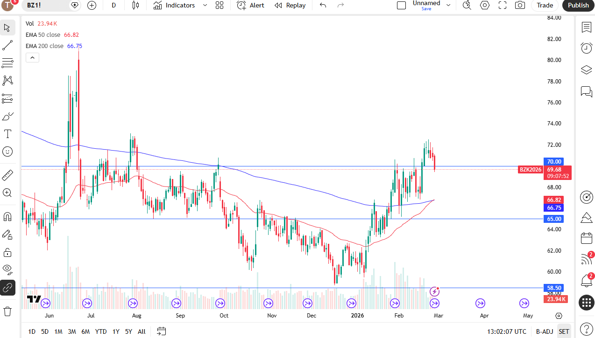The width and height of the screenshot is (595, 338).
Task: Switch to 1D time range
Action: click(x=32, y=331)
